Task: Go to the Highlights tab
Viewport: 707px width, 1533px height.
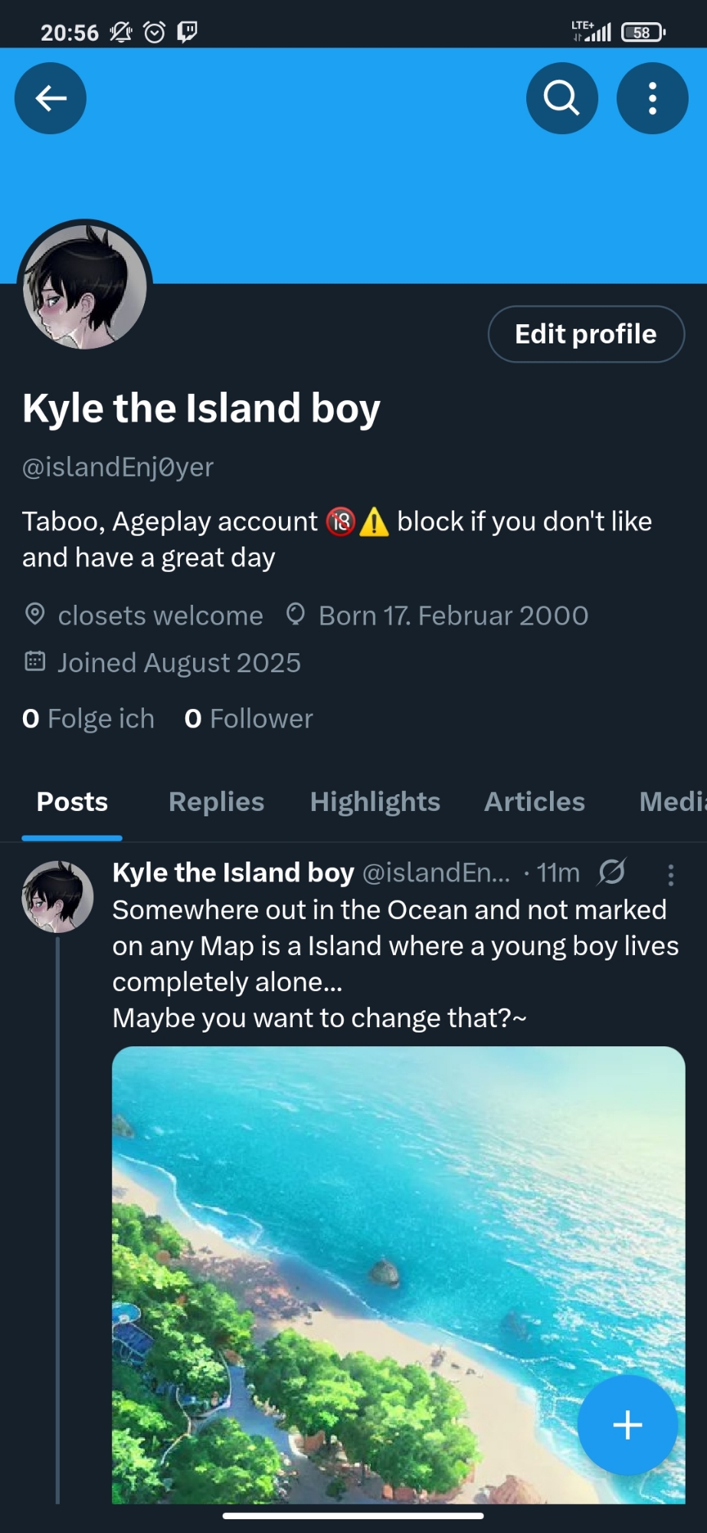Action: [x=375, y=802]
